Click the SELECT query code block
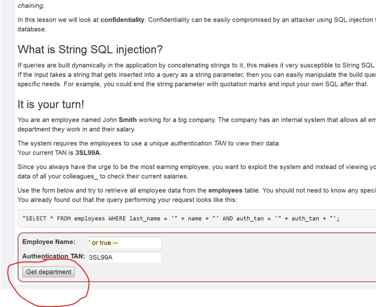The height and width of the screenshot is (307, 376). pos(197,218)
